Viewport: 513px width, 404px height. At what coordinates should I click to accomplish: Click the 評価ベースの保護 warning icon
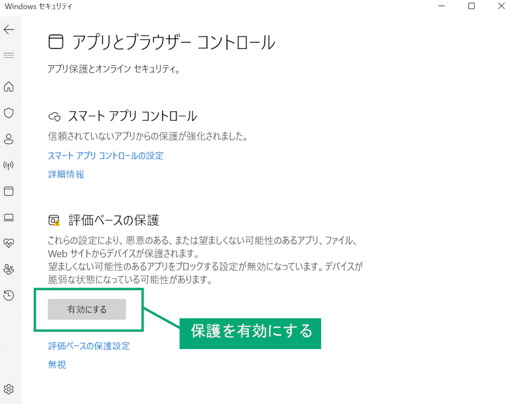54,221
